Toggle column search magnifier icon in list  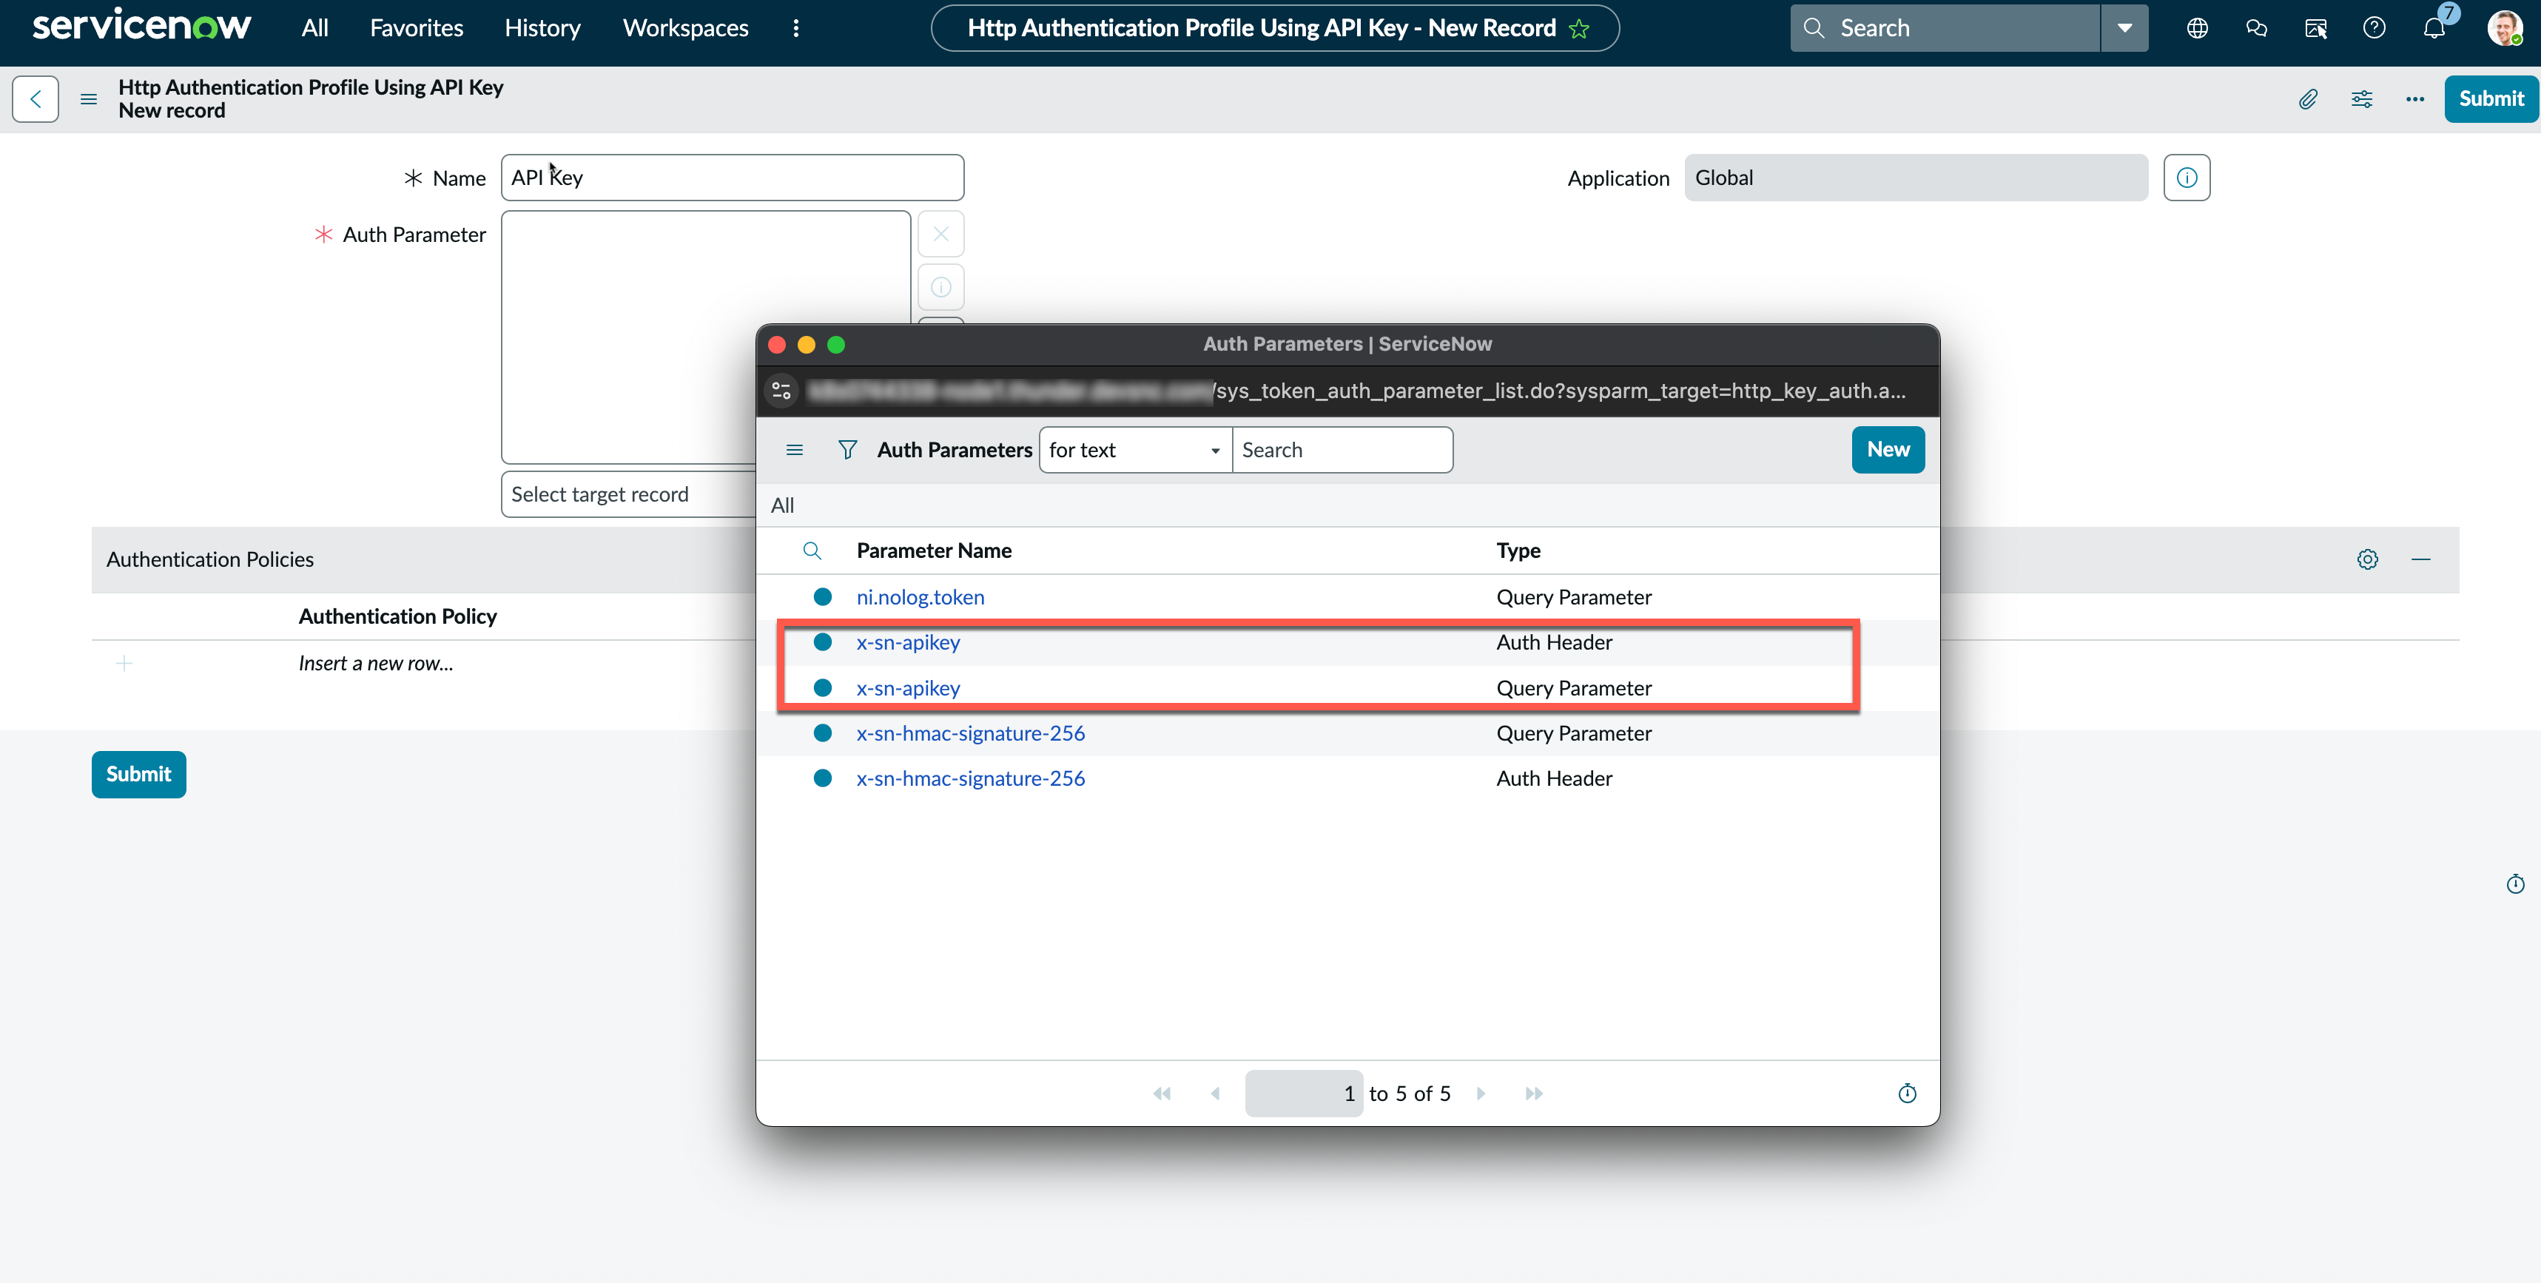812,550
